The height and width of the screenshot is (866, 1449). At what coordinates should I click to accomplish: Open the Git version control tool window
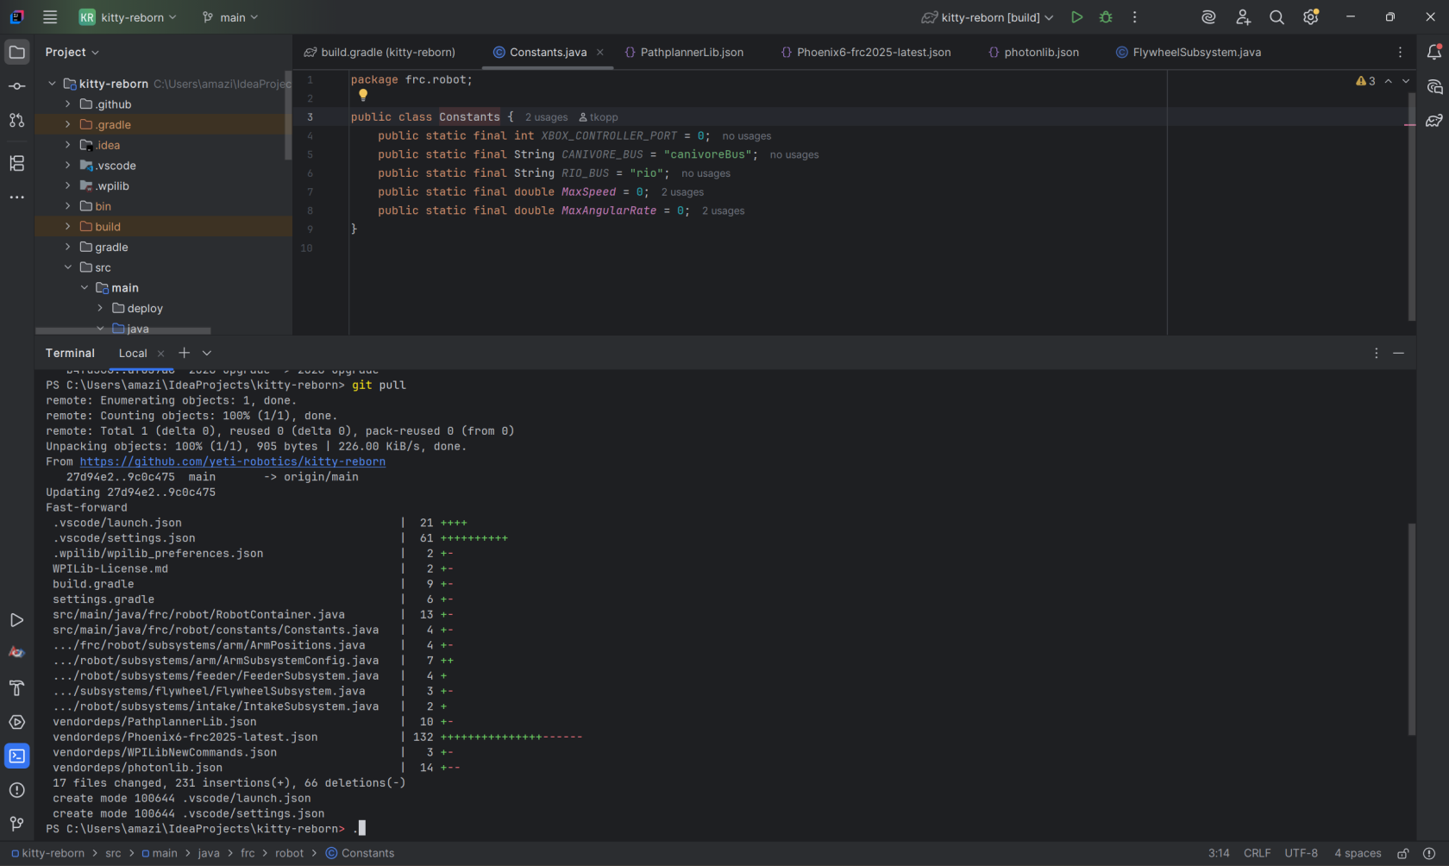click(16, 824)
